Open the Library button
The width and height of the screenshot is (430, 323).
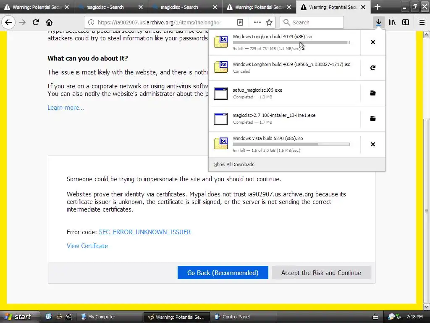coord(392,22)
